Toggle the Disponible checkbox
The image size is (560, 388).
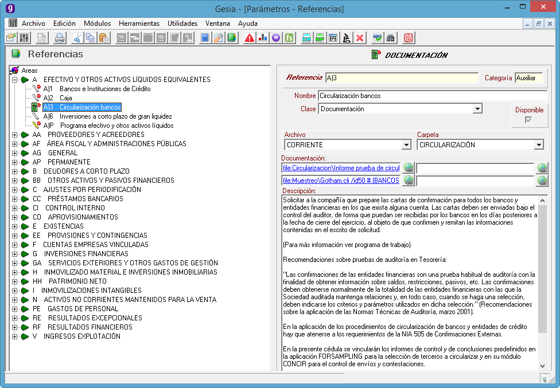pyautogui.click(x=528, y=120)
